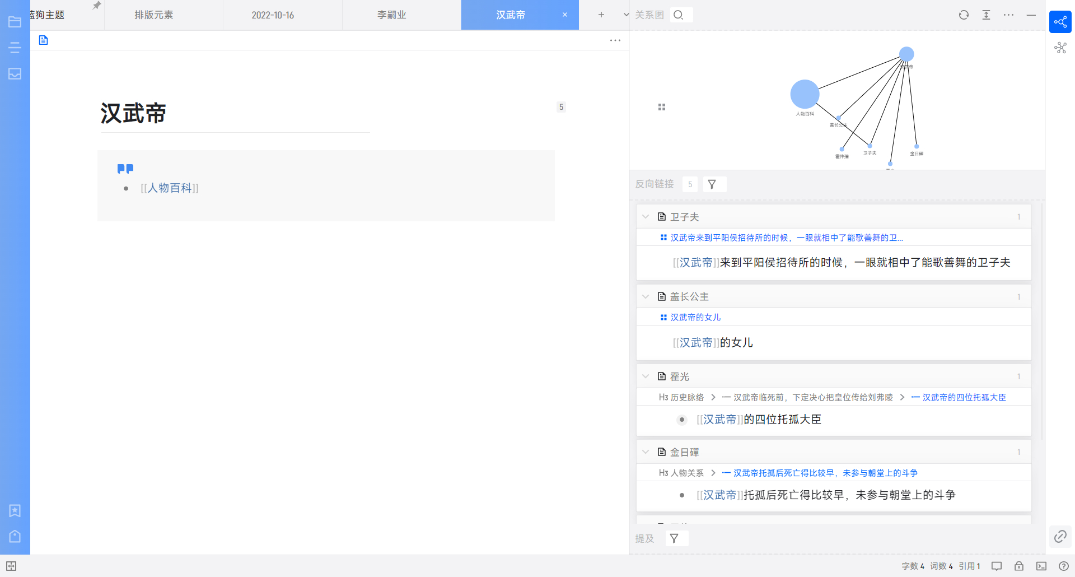Screen dimensions: 1075x577
Task: Filter the 反向链接 backlinks list
Action: coord(712,184)
